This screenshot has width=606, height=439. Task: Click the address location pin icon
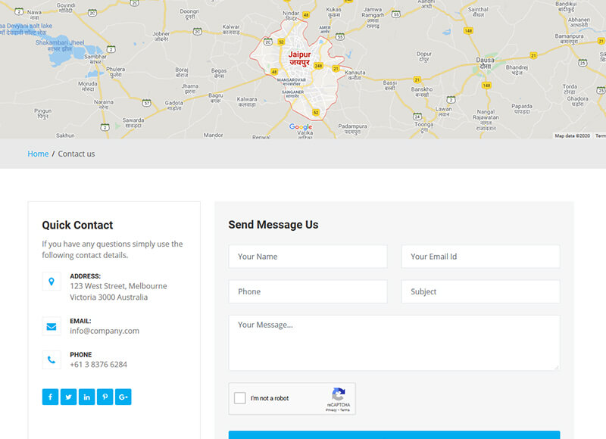pyautogui.click(x=52, y=282)
